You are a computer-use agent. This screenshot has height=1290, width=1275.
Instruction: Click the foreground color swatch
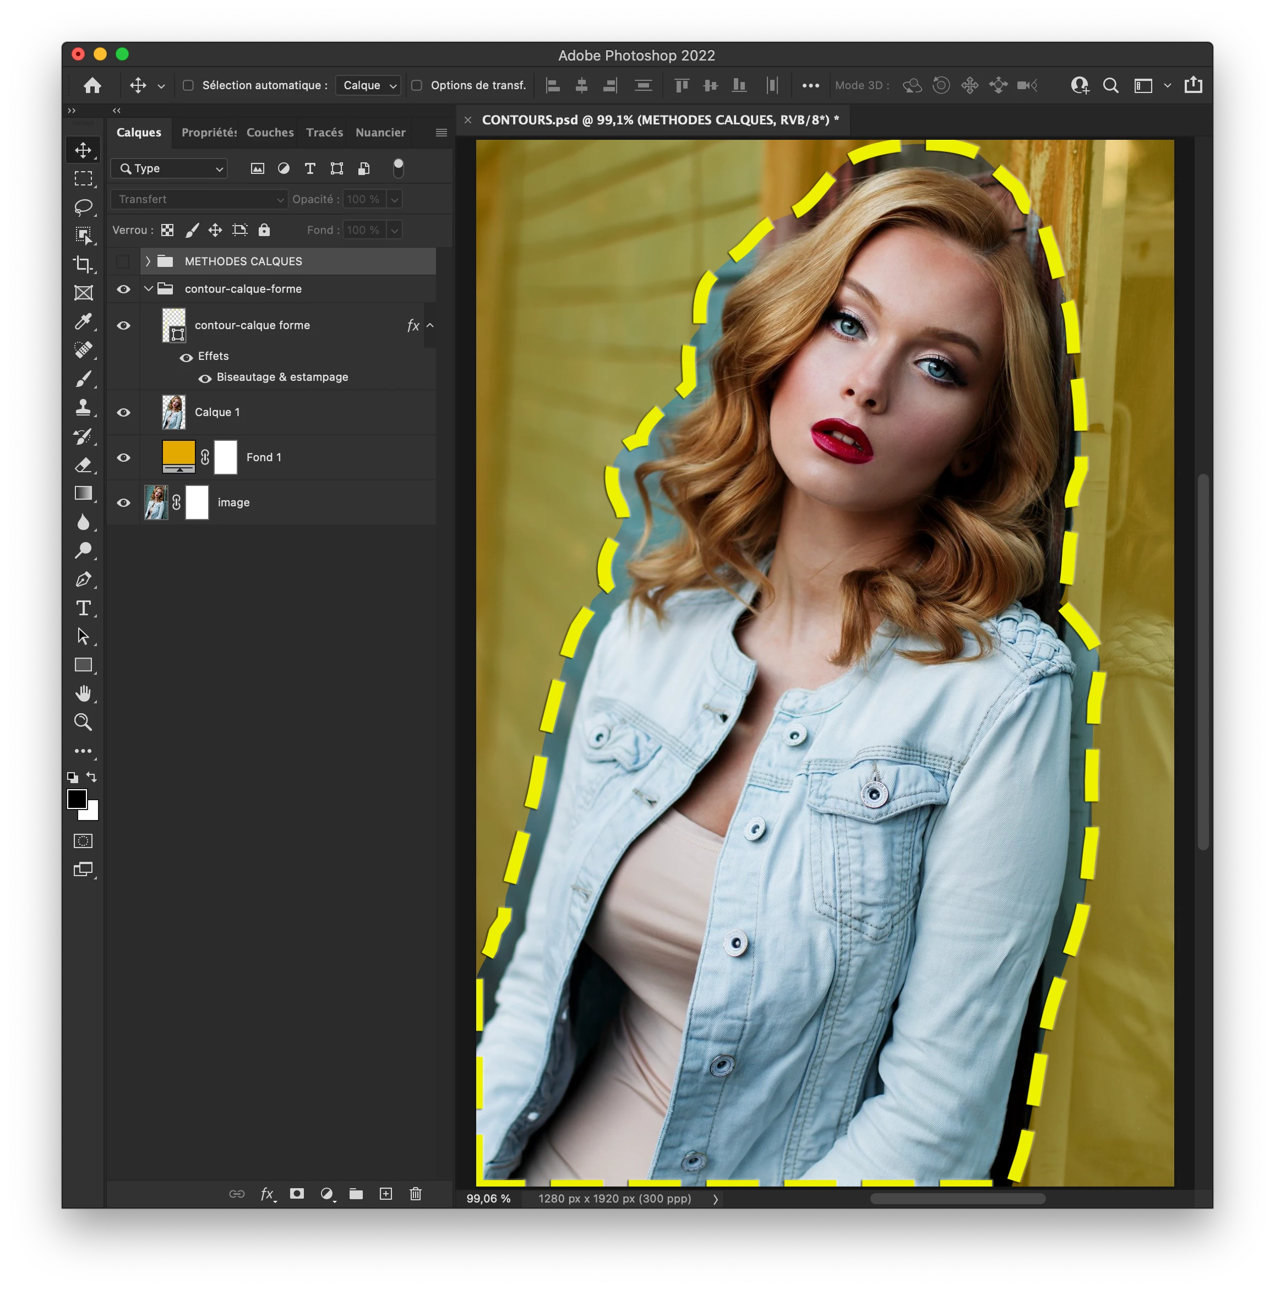[x=76, y=799]
